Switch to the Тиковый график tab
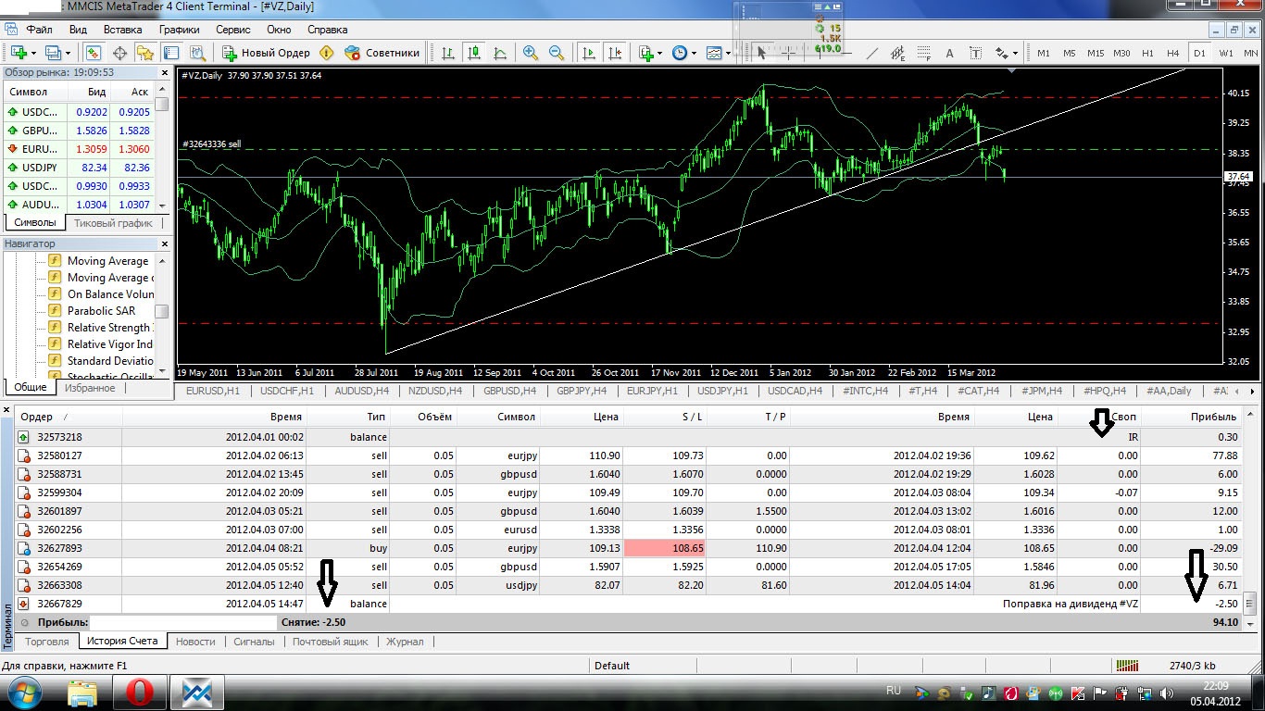This screenshot has width=1265, height=711. 113,223
